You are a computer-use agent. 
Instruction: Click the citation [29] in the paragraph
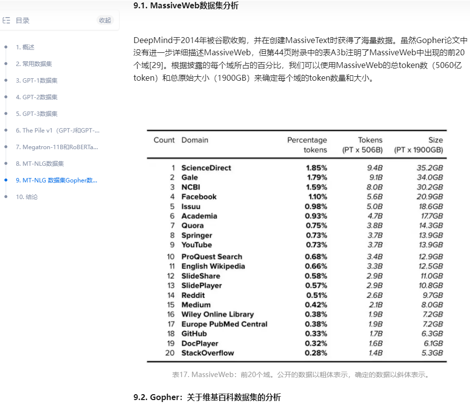(156, 65)
